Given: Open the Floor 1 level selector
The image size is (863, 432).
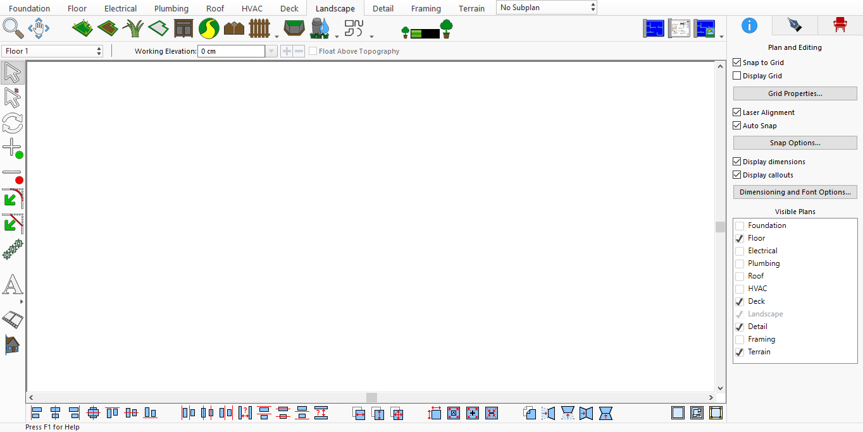Looking at the screenshot, I should [53, 51].
